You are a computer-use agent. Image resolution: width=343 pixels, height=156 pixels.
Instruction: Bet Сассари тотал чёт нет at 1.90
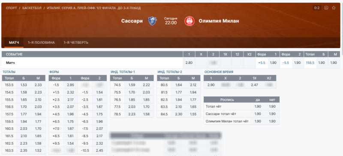coord(272,114)
